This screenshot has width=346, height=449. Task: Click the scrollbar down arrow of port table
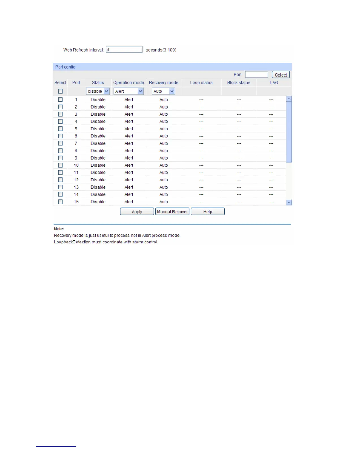[x=289, y=202]
